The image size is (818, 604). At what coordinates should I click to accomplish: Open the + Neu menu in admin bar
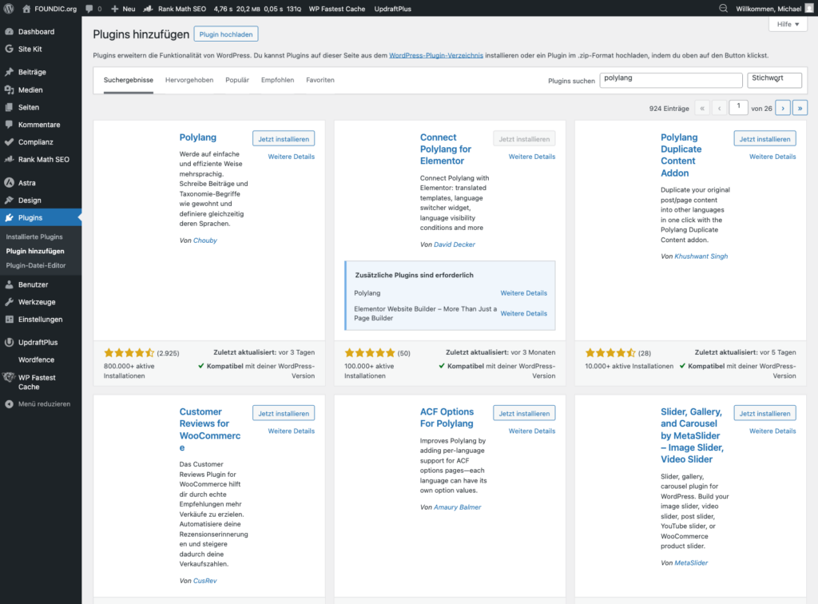123,8
